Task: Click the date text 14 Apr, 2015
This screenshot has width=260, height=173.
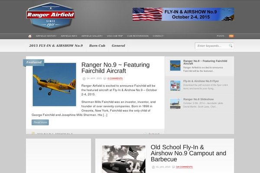Action: click(x=94, y=78)
